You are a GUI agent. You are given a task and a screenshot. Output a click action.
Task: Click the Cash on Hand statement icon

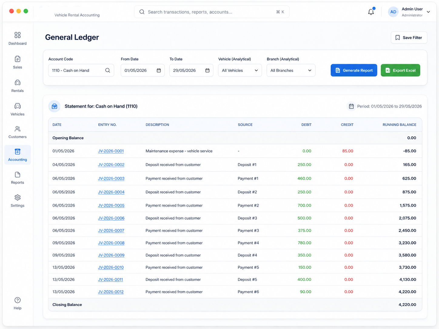(x=55, y=106)
